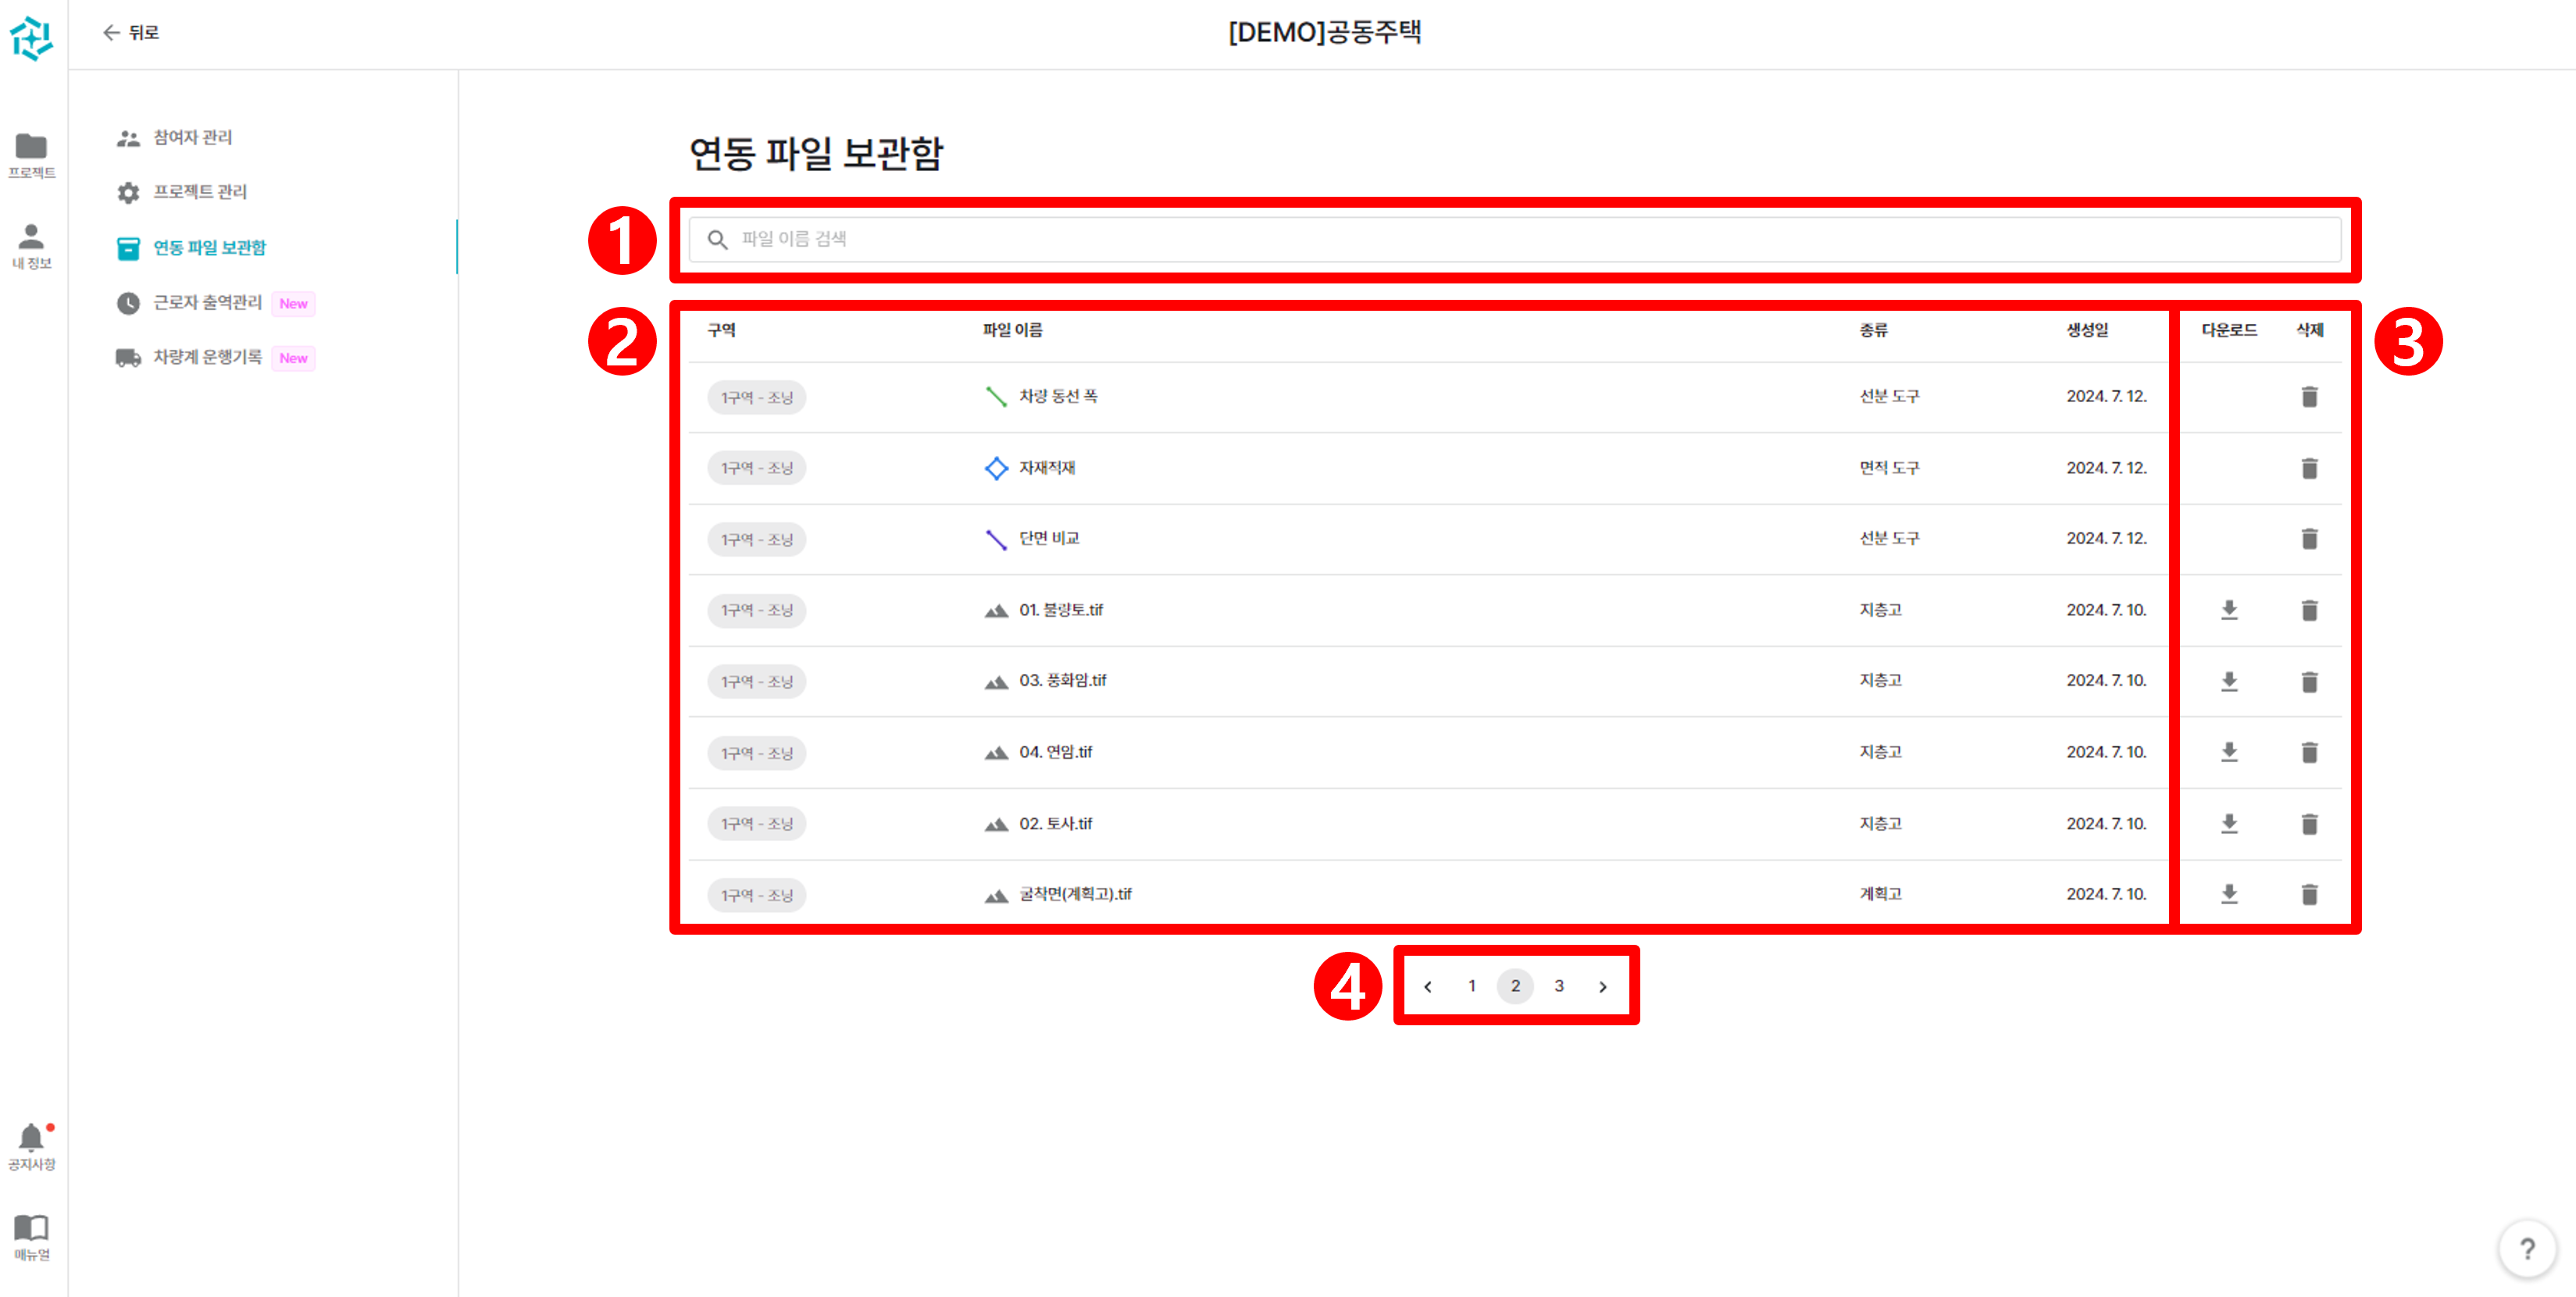Download the 03. 풍화암.tif file
The height and width of the screenshot is (1297, 2576).
coord(2229,681)
